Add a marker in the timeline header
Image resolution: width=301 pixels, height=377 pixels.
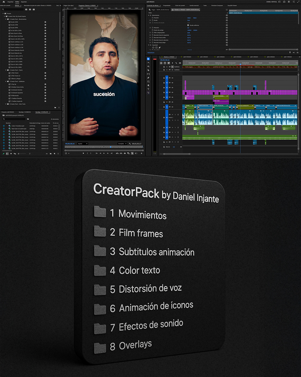tap(172, 63)
